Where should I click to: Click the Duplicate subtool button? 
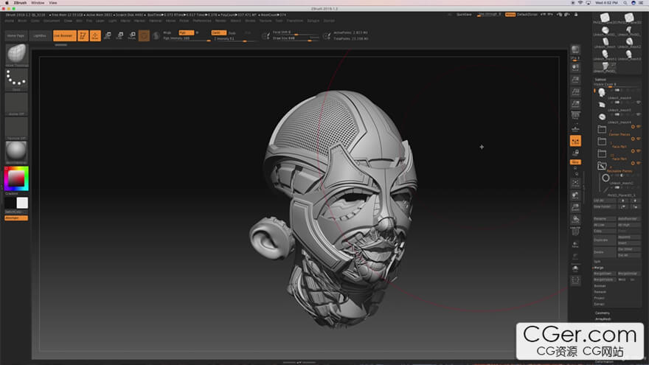604,240
